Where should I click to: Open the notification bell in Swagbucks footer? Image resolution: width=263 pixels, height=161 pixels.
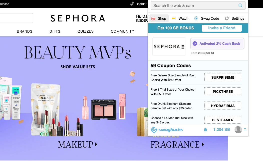pos(205,130)
